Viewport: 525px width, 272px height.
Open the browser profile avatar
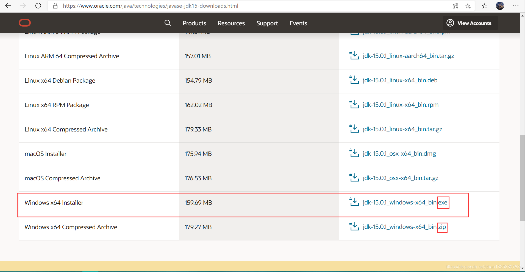[500, 6]
